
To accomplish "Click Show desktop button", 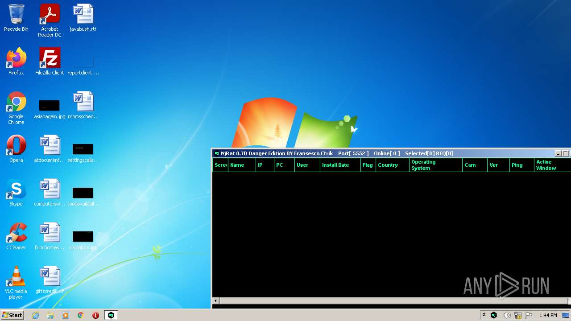I will (x=566, y=315).
